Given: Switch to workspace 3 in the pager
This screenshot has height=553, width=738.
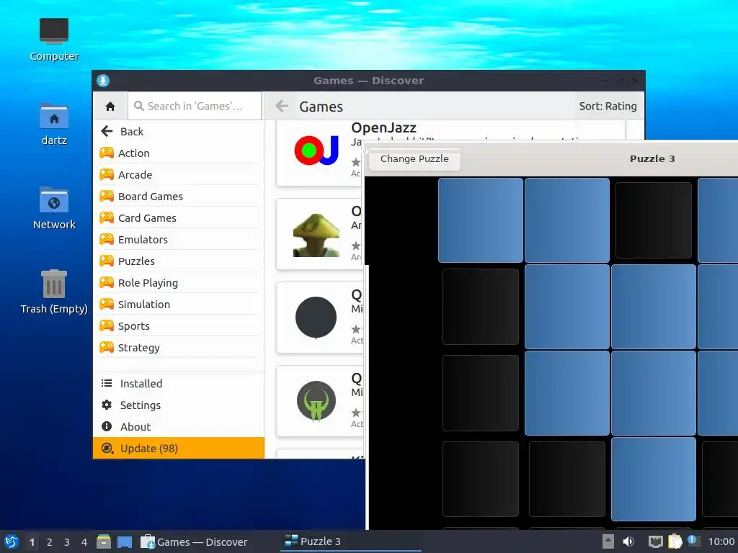Looking at the screenshot, I should 67,542.
